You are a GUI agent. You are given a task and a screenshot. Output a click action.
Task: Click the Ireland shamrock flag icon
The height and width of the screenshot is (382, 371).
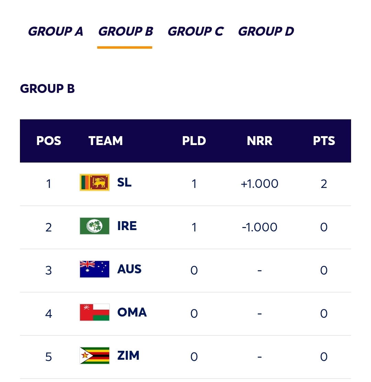(x=94, y=226)
